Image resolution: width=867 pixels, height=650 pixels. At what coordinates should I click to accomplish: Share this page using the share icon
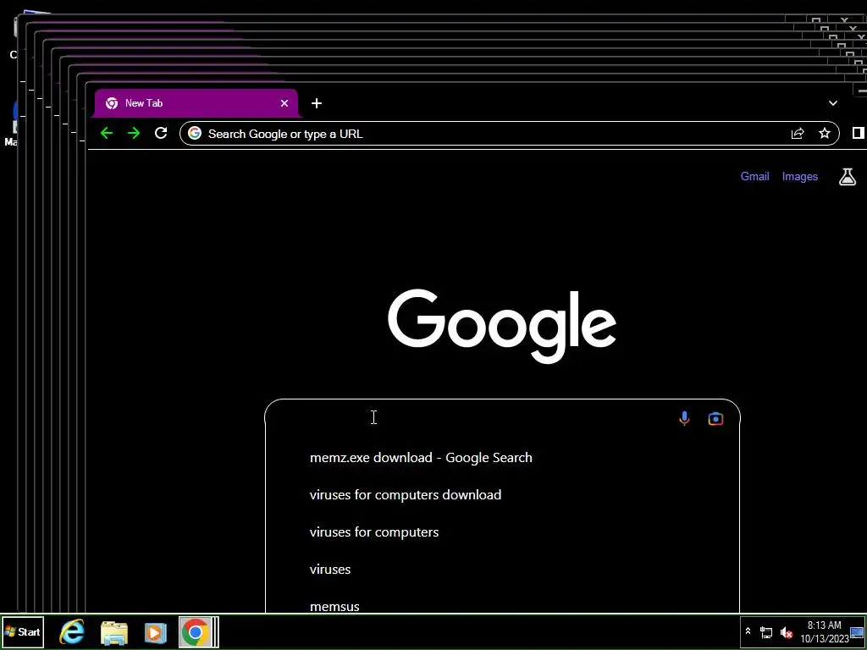tap(798, 133)
